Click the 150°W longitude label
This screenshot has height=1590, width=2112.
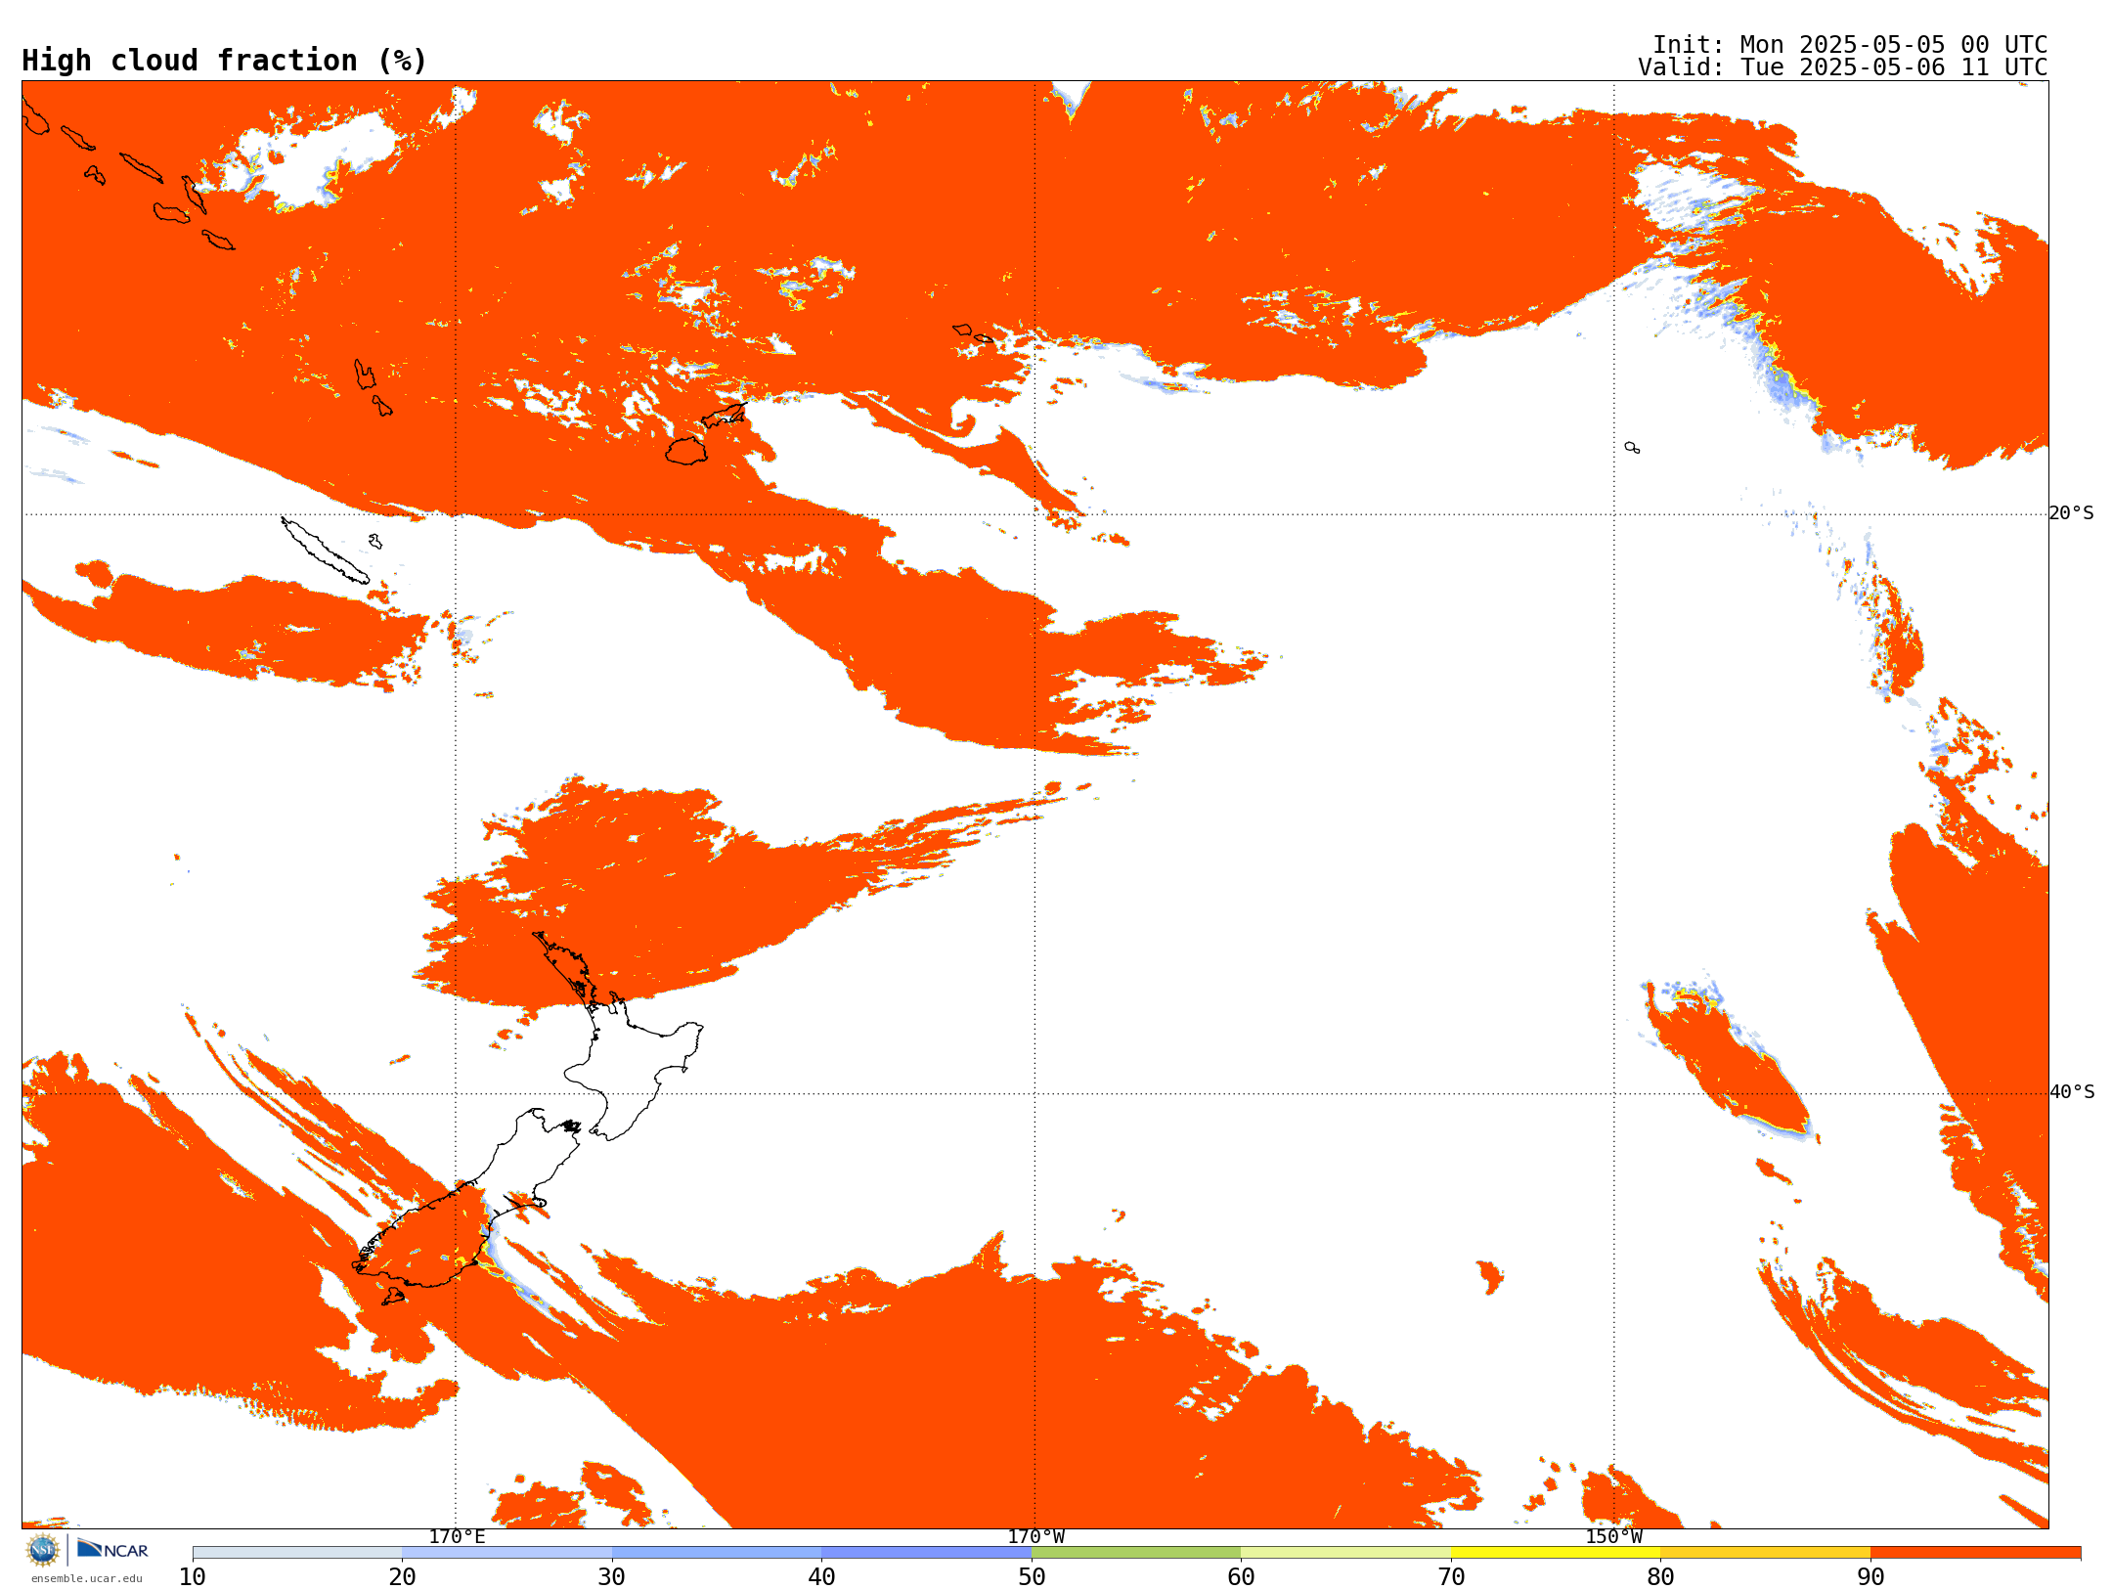coord(1614,1537)
